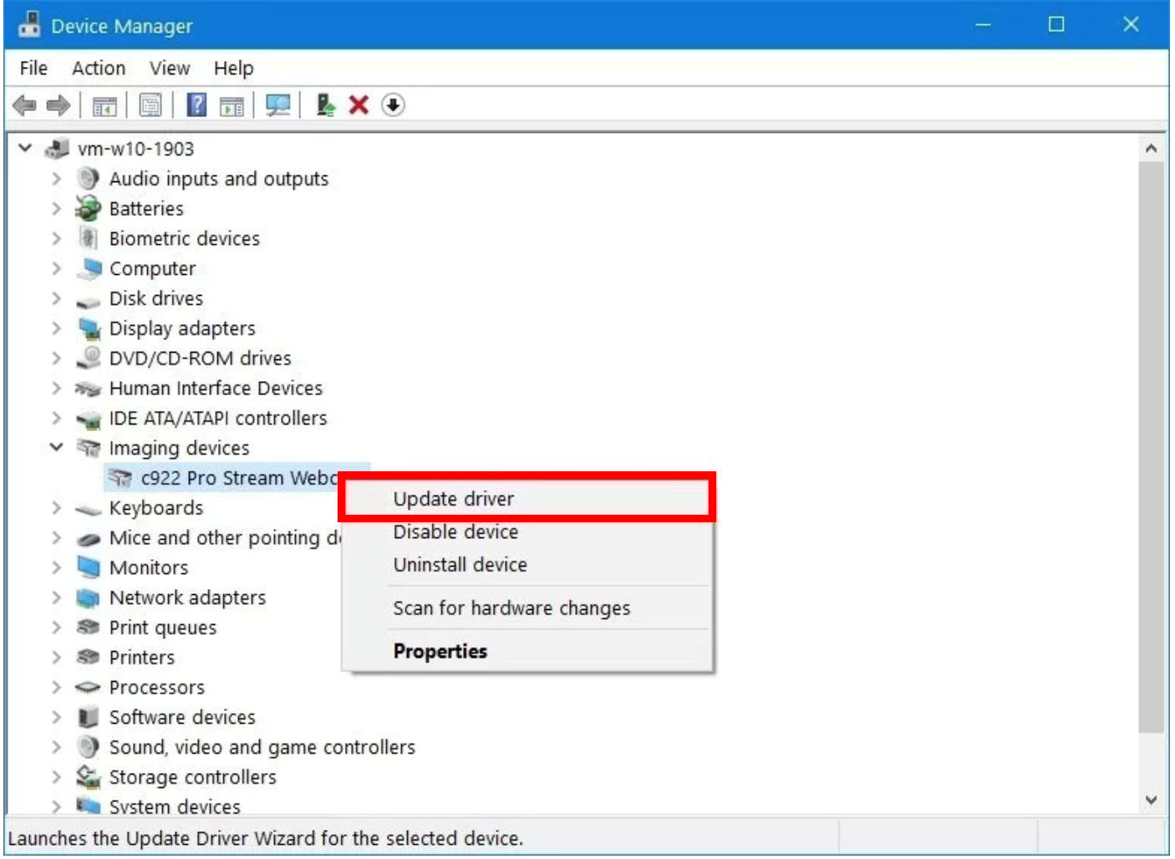
Task: Click the Properties sheet toolbar icon
Action: tap(150, 105)
